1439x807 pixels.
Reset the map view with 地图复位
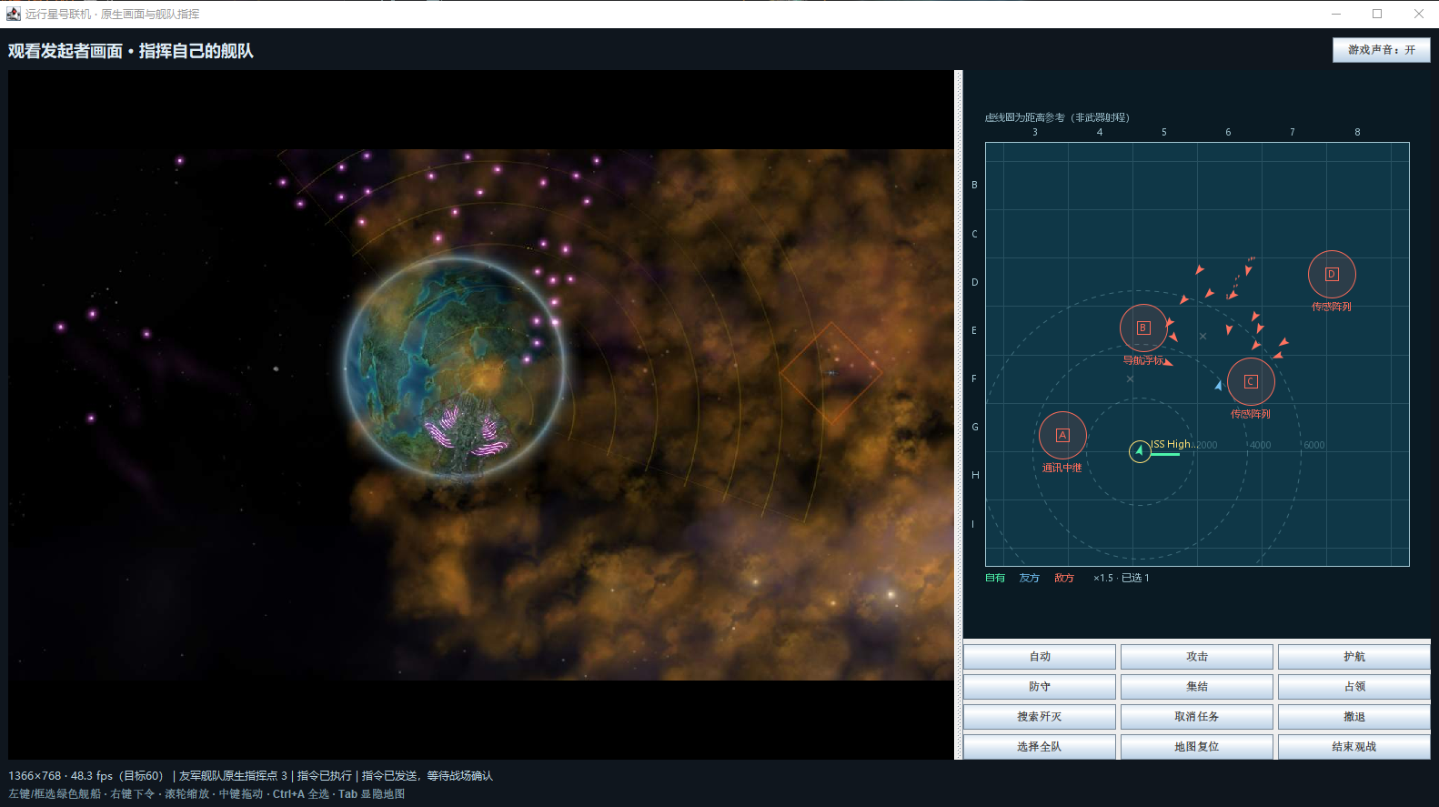1197,747
